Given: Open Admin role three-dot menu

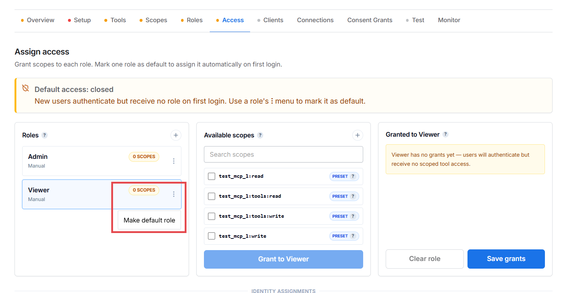Looking at the screenshot, I should click(x=174, y=161).
